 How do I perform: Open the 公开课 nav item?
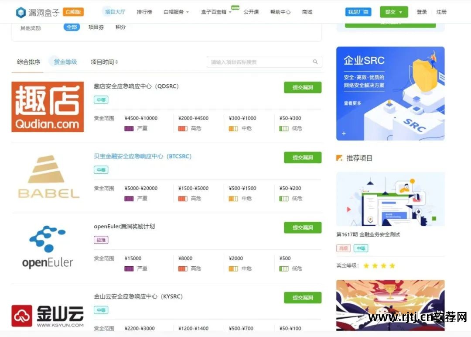[251, 12]
